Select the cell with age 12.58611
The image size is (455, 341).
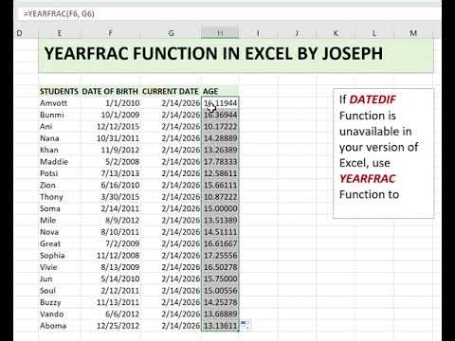click(x=220, y=173)
